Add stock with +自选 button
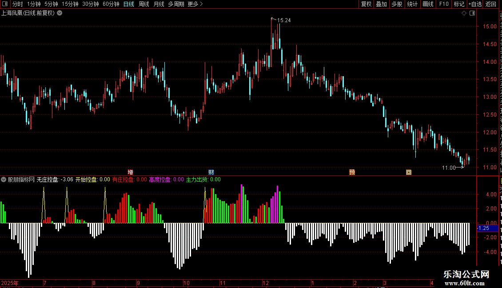 pos(475,4)
